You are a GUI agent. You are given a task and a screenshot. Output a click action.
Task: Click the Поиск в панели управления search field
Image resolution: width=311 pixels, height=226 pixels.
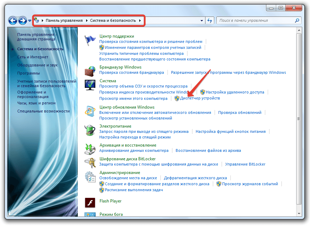tap(256, 20)
